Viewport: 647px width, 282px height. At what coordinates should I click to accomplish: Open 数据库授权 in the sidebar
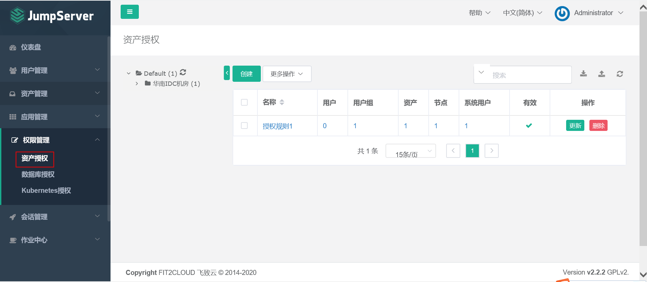point(38,174)
